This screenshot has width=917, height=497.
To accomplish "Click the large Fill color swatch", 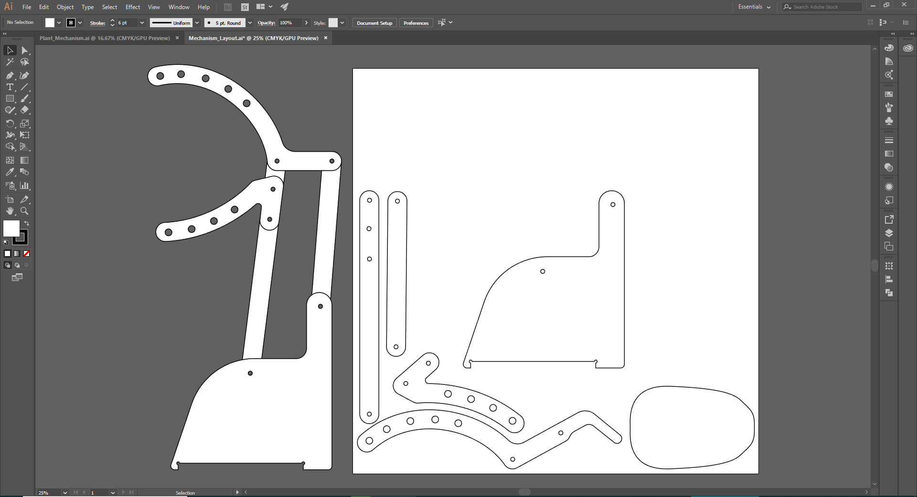I will pyautogui.click(x=11, y=228).
